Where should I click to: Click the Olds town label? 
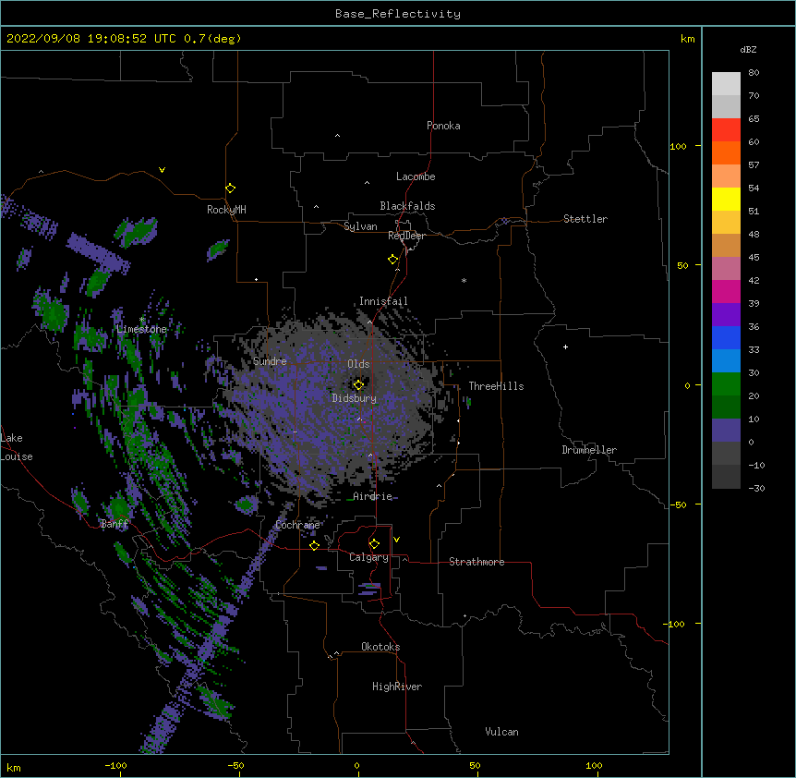click(x=358, y=364)
